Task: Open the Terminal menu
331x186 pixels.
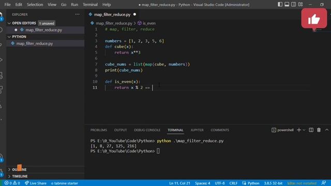Action: point(90,5)
